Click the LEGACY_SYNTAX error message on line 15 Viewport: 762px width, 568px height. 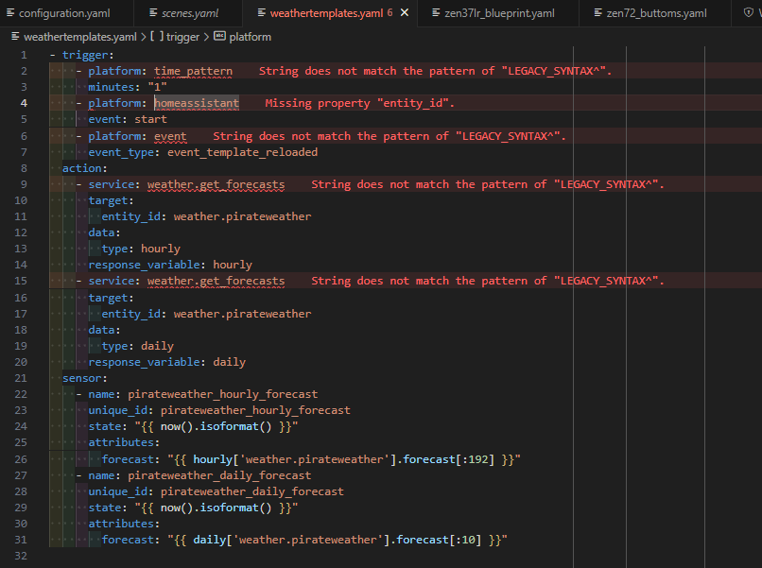coord(488,281)
